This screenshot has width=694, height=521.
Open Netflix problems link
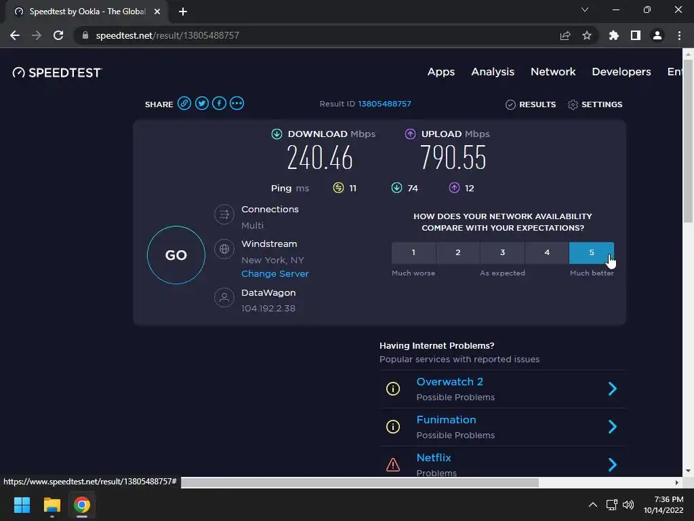click(434, 458)
